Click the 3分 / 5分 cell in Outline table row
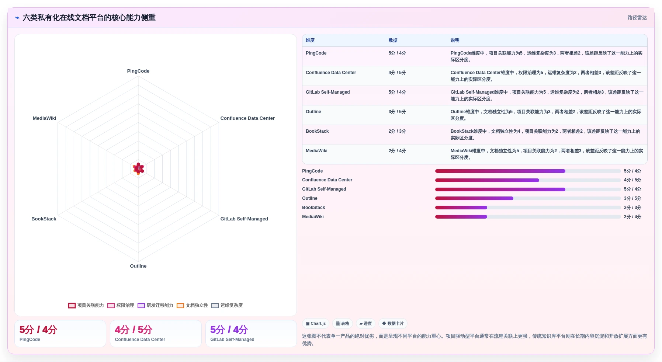Image resolution: width=662 pixels, height=362 pixels. tap(397, 112)
